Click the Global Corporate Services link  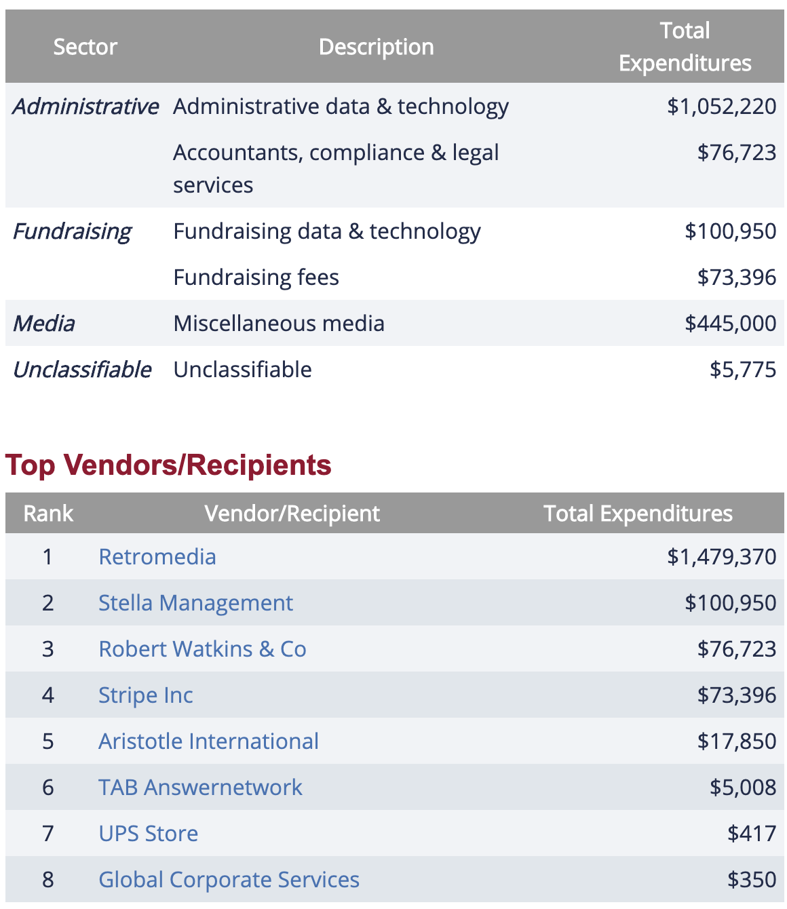[x=229, y=880]
